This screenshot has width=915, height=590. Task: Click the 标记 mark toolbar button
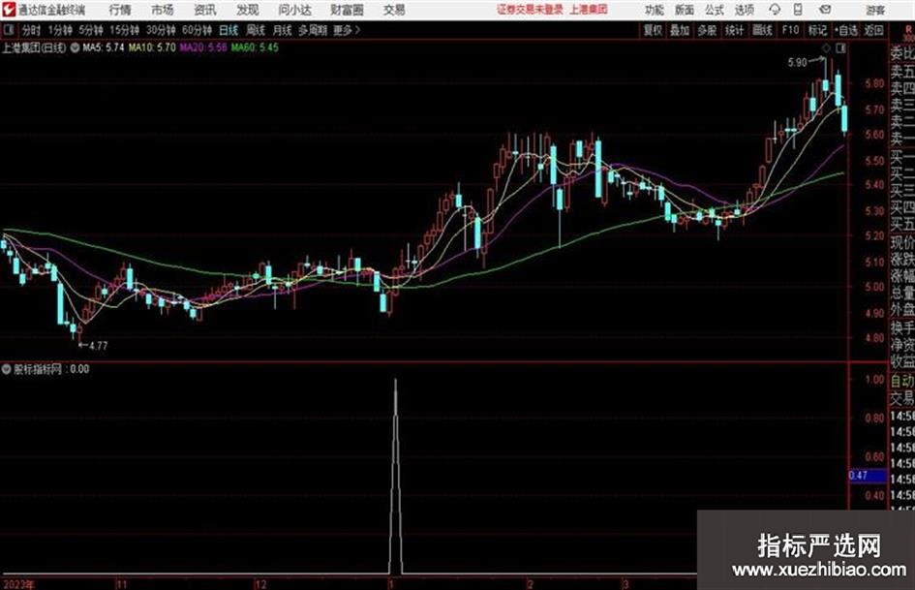coord(817,30)
